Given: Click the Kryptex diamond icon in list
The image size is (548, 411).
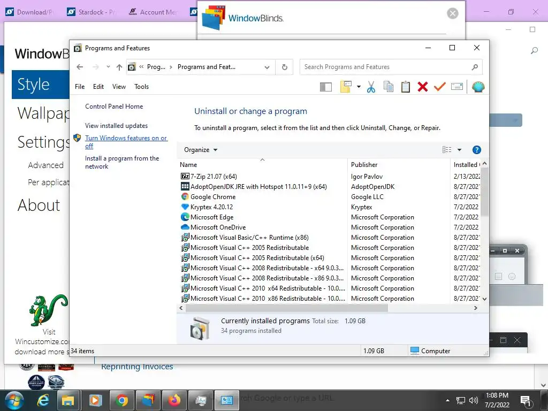Looking at the screenshot, I should (185, 207).
